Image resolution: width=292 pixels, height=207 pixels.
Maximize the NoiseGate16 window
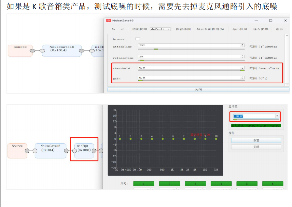(x=271, y=21)
